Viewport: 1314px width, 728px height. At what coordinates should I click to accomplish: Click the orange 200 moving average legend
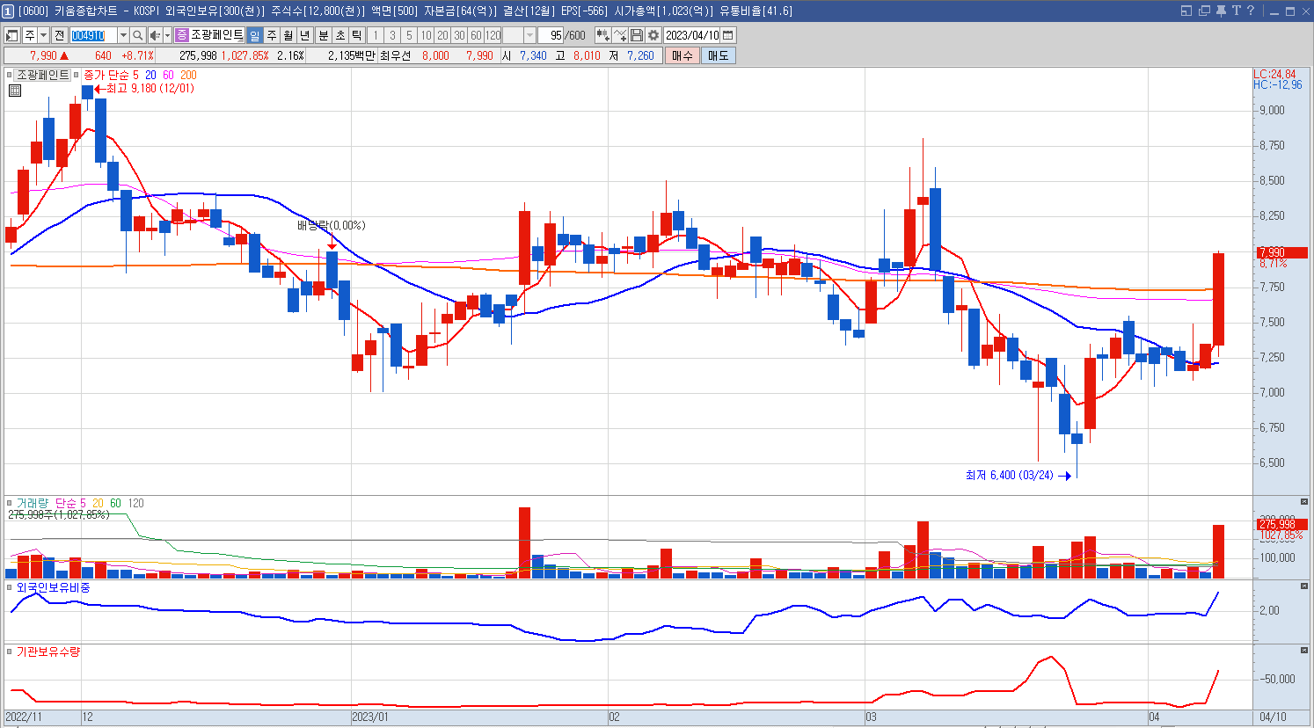188,75
